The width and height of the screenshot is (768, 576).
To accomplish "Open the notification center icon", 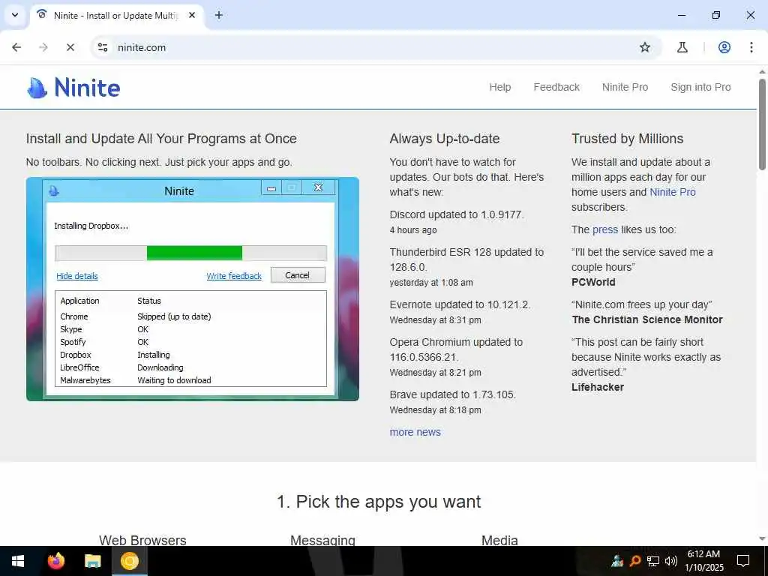I will (x=743, y=561).
